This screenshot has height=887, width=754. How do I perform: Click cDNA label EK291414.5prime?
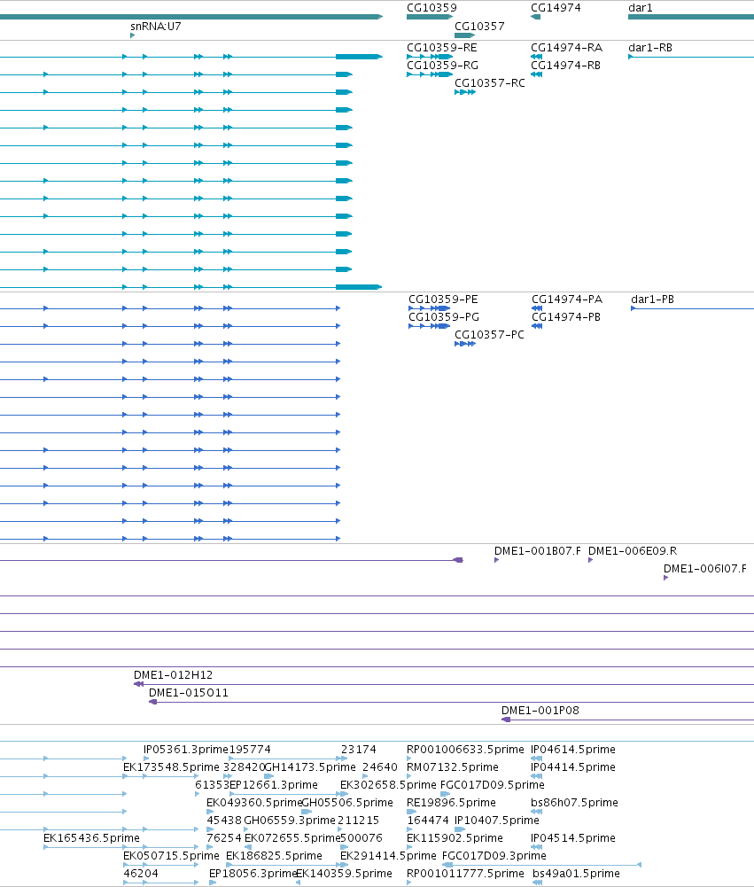(388, 856)
